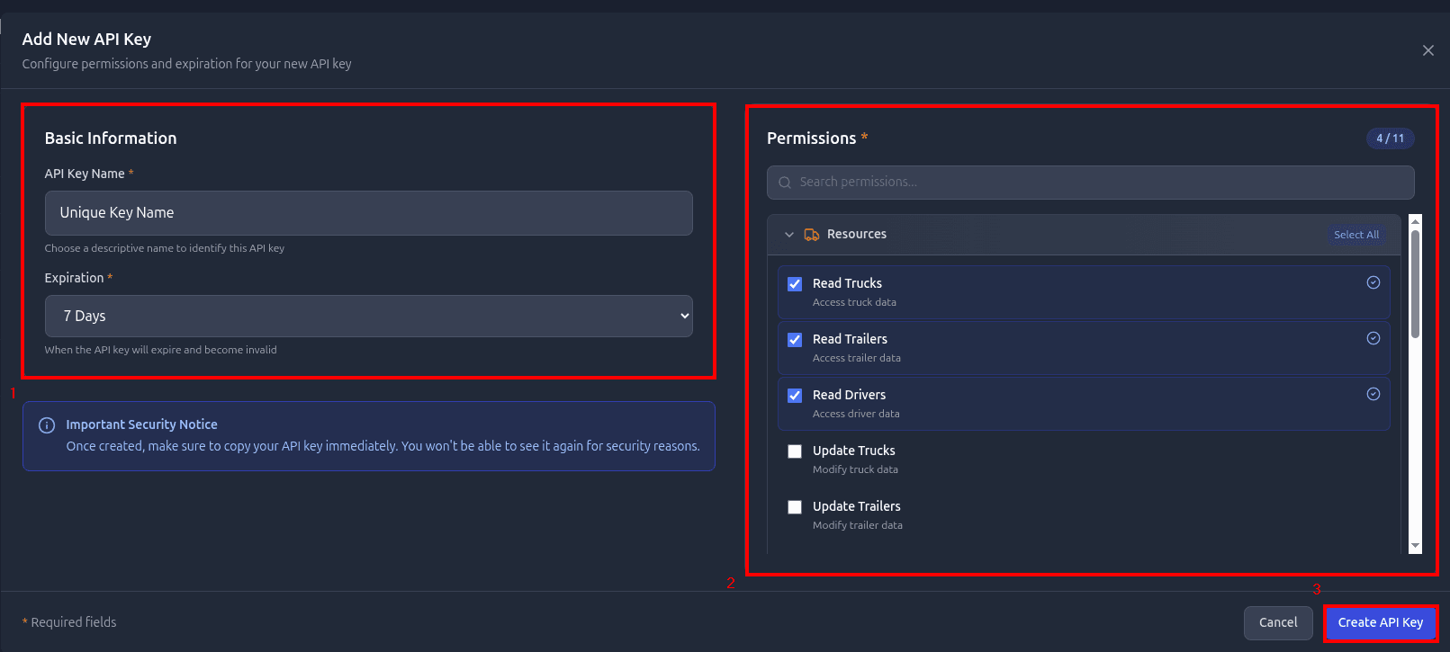Click the check circle icon for Read Trucks
1450x652 pixels.
coord(1373,282)
